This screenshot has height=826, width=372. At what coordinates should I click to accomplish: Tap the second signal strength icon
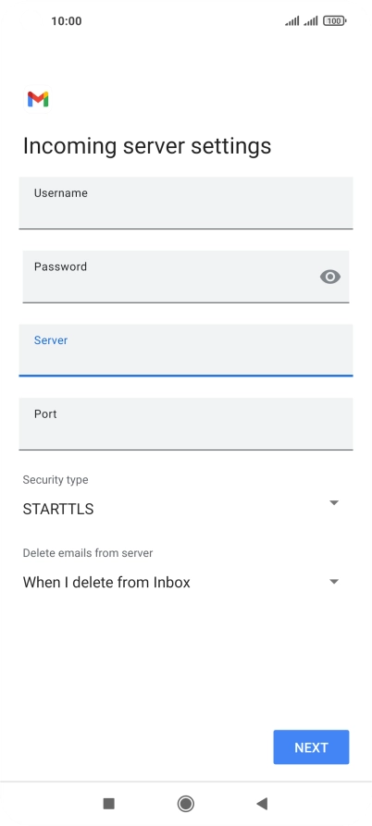click(311, 21)
